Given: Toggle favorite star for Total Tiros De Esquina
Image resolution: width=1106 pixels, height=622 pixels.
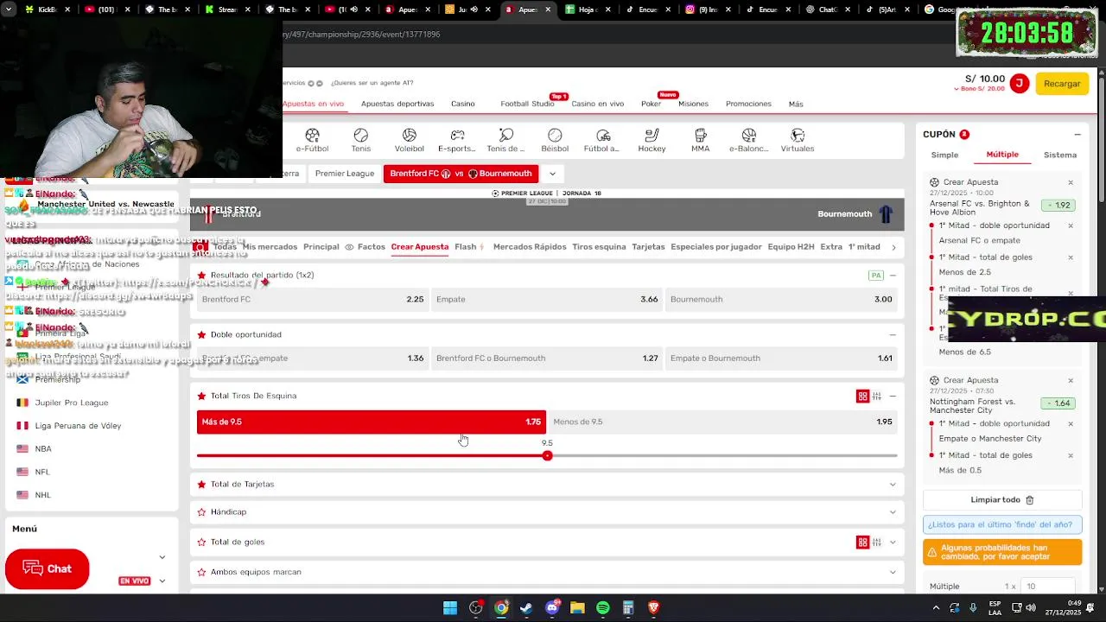Looking at the screenshot, I should [x=201, y=397].
